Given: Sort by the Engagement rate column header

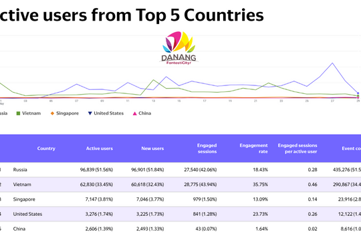Looking at the screenshot, I should pyautogui.click(x=254, y=149).
